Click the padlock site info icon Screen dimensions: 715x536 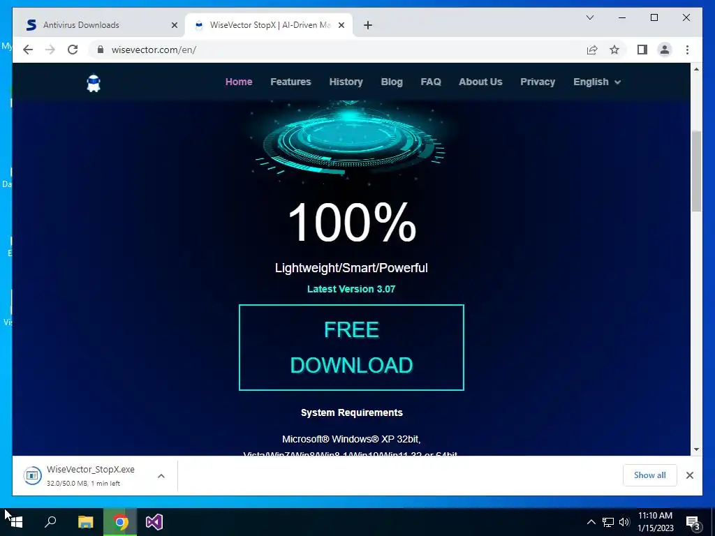coord(101,50)
